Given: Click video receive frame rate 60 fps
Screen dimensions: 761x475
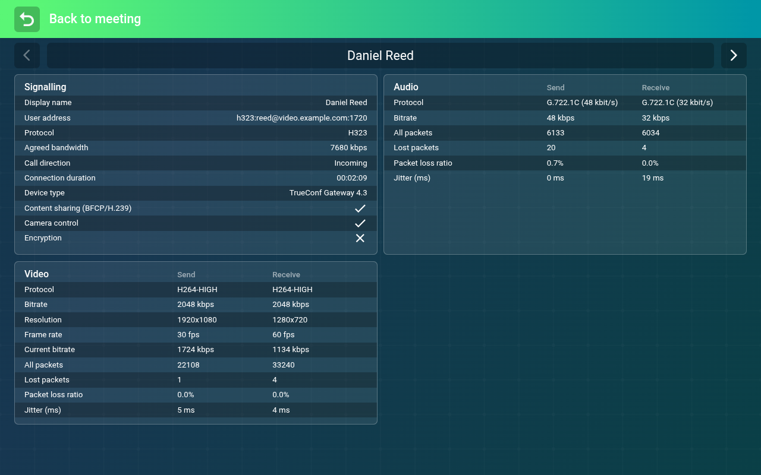Looking at the screenshot, I should [x=284, y=335].
